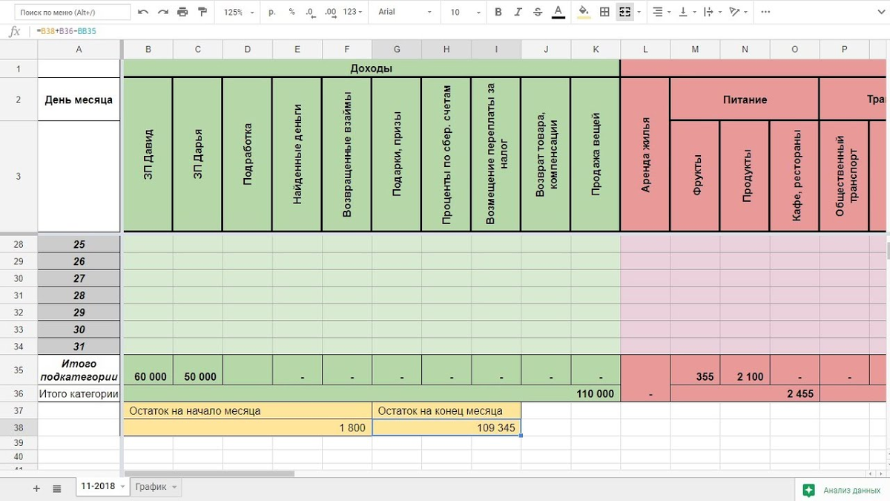Select row 38 header
The height and width of the screenshot is (501, 890).
[19, 428]
